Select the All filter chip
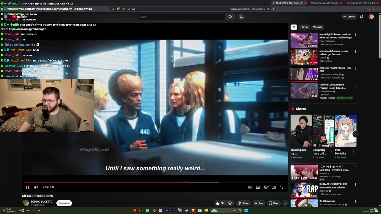The image size is (381, 214). (x=294, y=27)
